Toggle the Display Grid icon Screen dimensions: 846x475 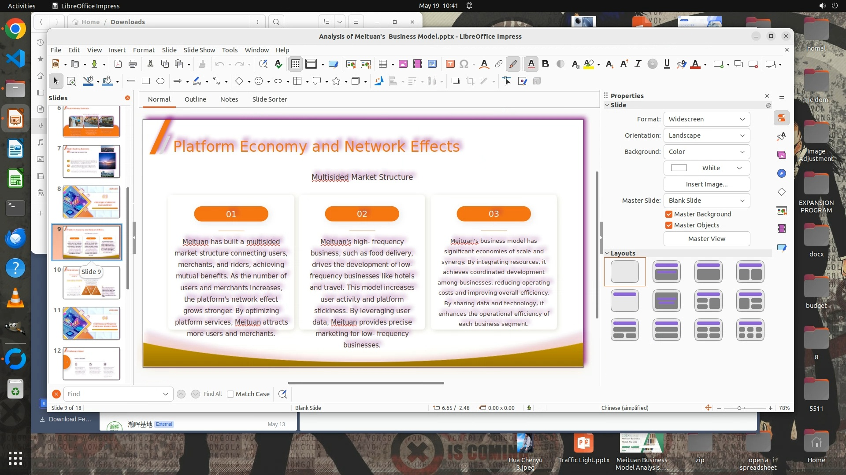(x=295, y=64)
